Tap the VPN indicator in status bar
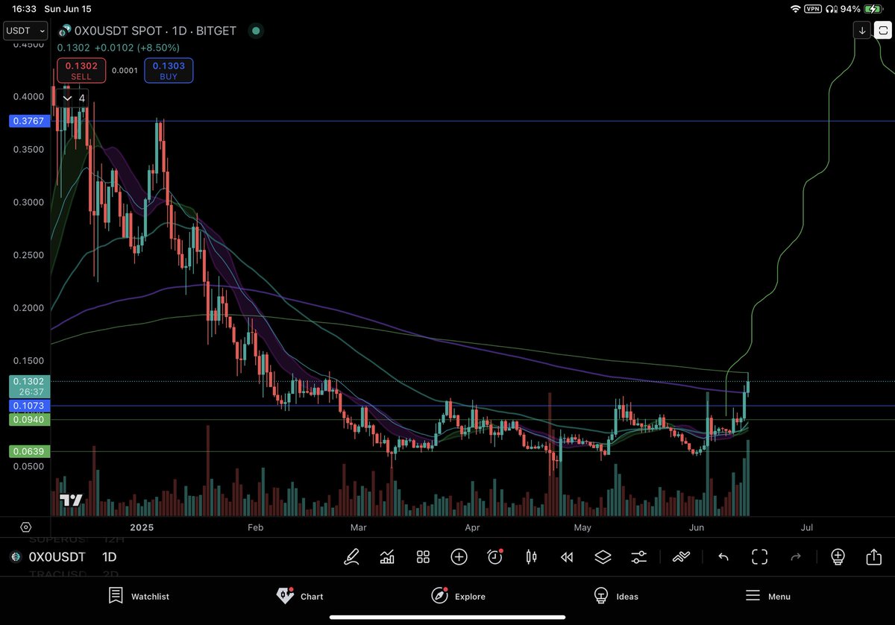This screenshot has width=895, height=625. (x=813, y=8)
